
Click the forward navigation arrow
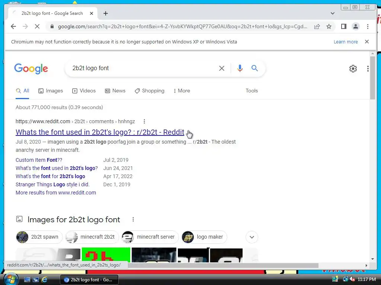tap(25, 26)
